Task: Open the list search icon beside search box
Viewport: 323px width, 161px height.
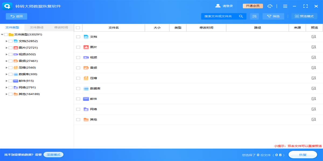Action: click(254, 16)
